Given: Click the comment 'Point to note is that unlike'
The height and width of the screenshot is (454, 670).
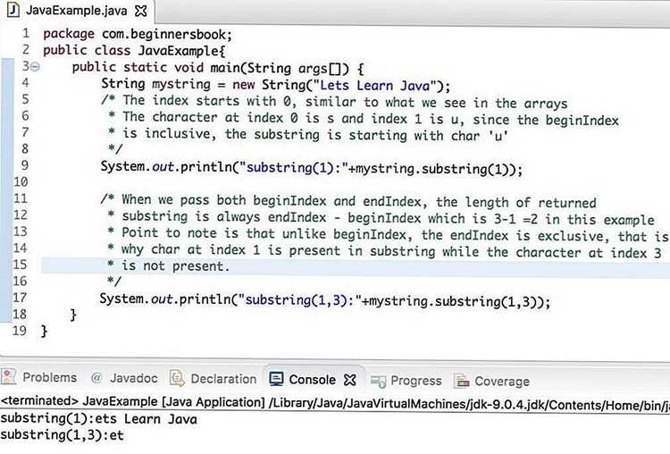Looking at the screenshot, I should 388,235.
